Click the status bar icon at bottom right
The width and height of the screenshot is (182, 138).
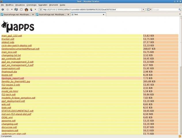180,136
